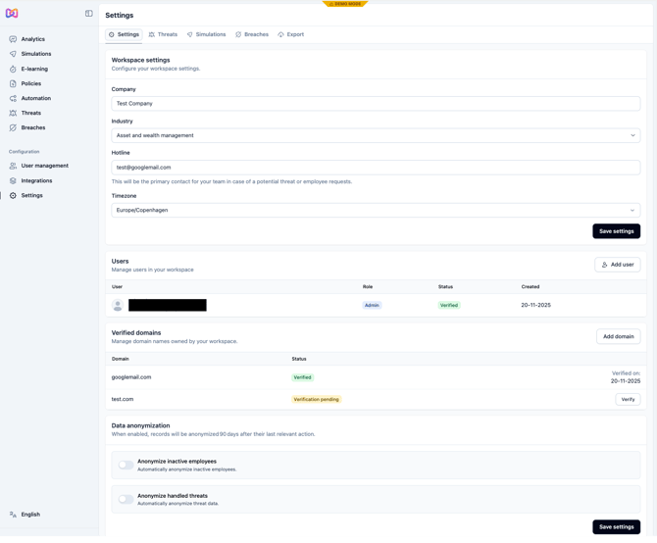Open the Integrations icon in sidebar
657x543 pixels.
point(13,180)
